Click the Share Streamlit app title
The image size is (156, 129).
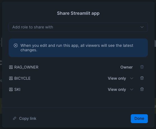click(78, 13)
